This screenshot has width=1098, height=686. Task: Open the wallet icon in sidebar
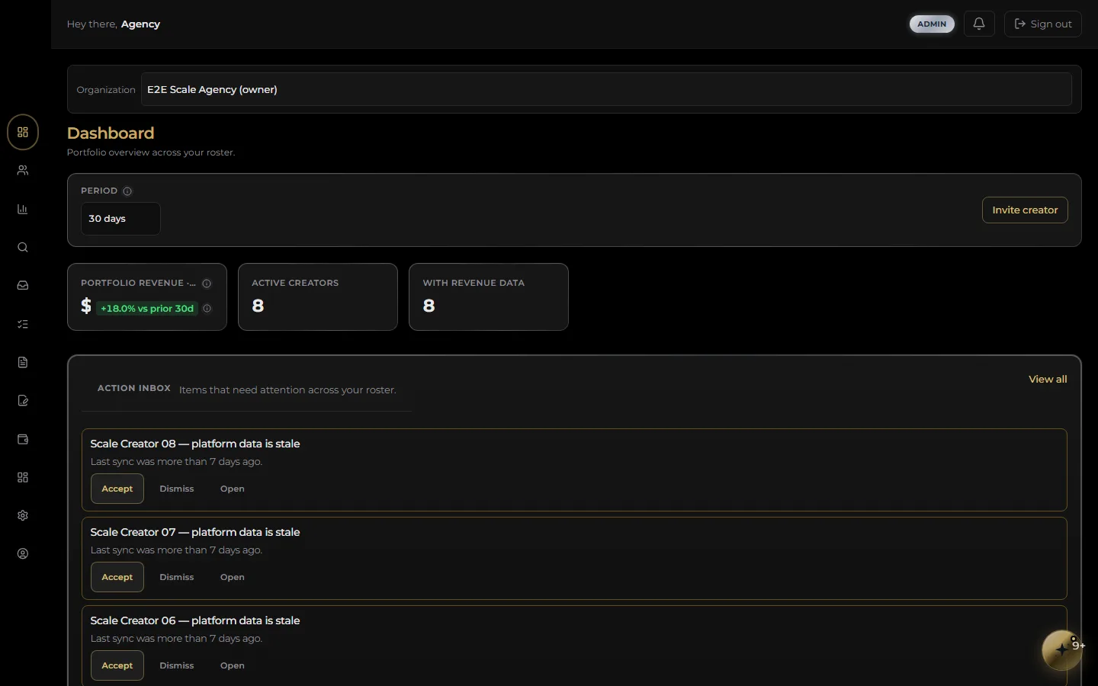click(23, 439)
